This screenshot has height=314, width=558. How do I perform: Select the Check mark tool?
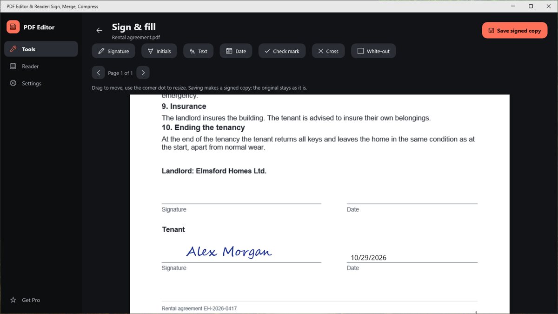click(282, 51)
